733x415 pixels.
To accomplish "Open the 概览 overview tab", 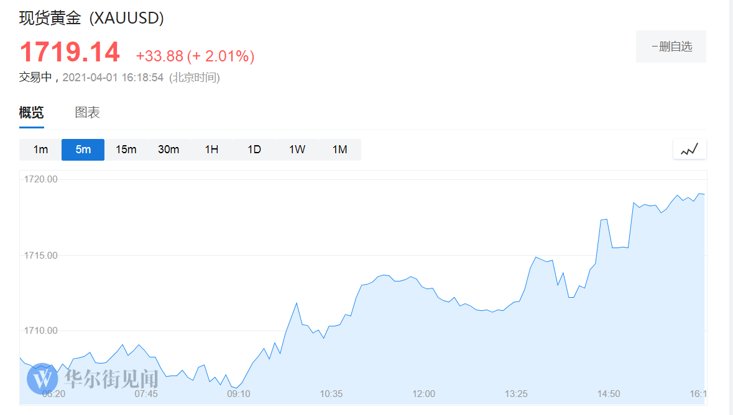I will [x=32, y=113].
